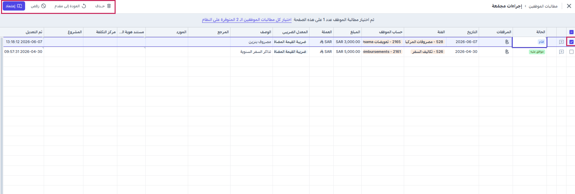Sort by الوصف column header
Viewport: 575px width, 194px height.
tap(252, 32)
